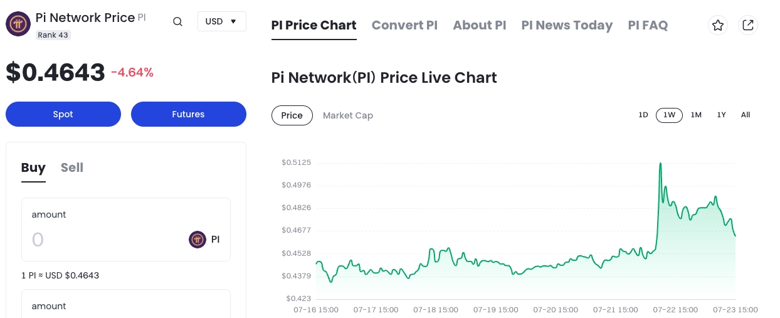780x318 pixels.
Task: Open the PI News Today tab
Action: 567,25
